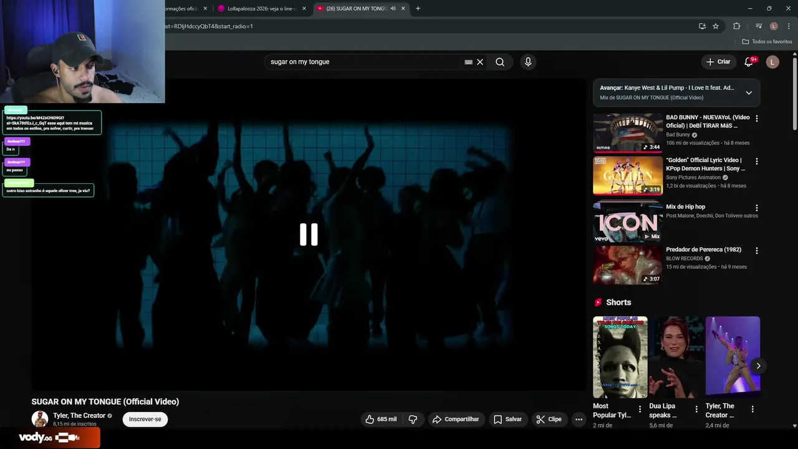The height and width of the screenshot is (449, 798).
Task: Subscribe with Inscrever-se button
Action: pos(145,419)
